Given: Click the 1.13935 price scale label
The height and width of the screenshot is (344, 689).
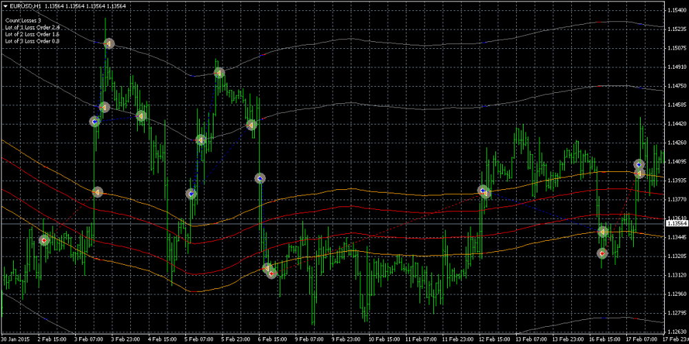Looking at the screenshot, I should click(x=676, y=180).
